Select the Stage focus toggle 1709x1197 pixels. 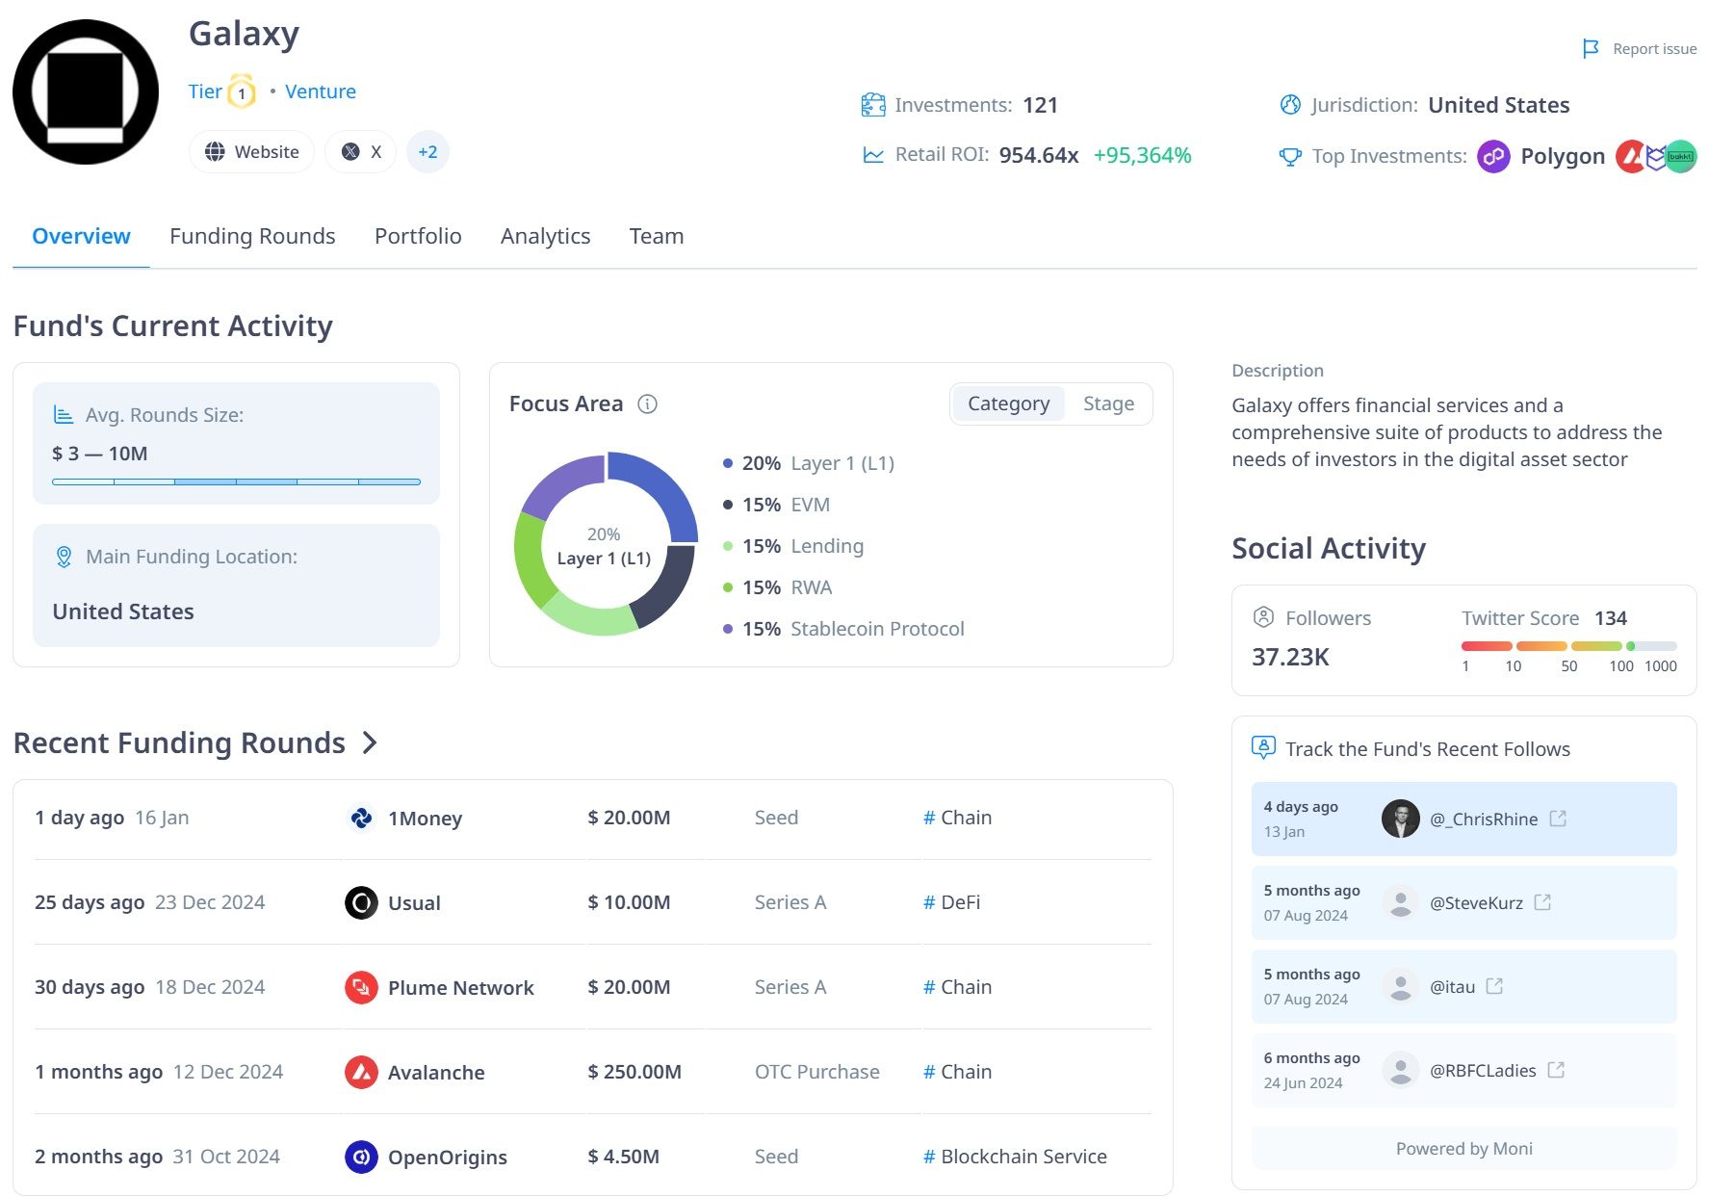(1108, 403)
